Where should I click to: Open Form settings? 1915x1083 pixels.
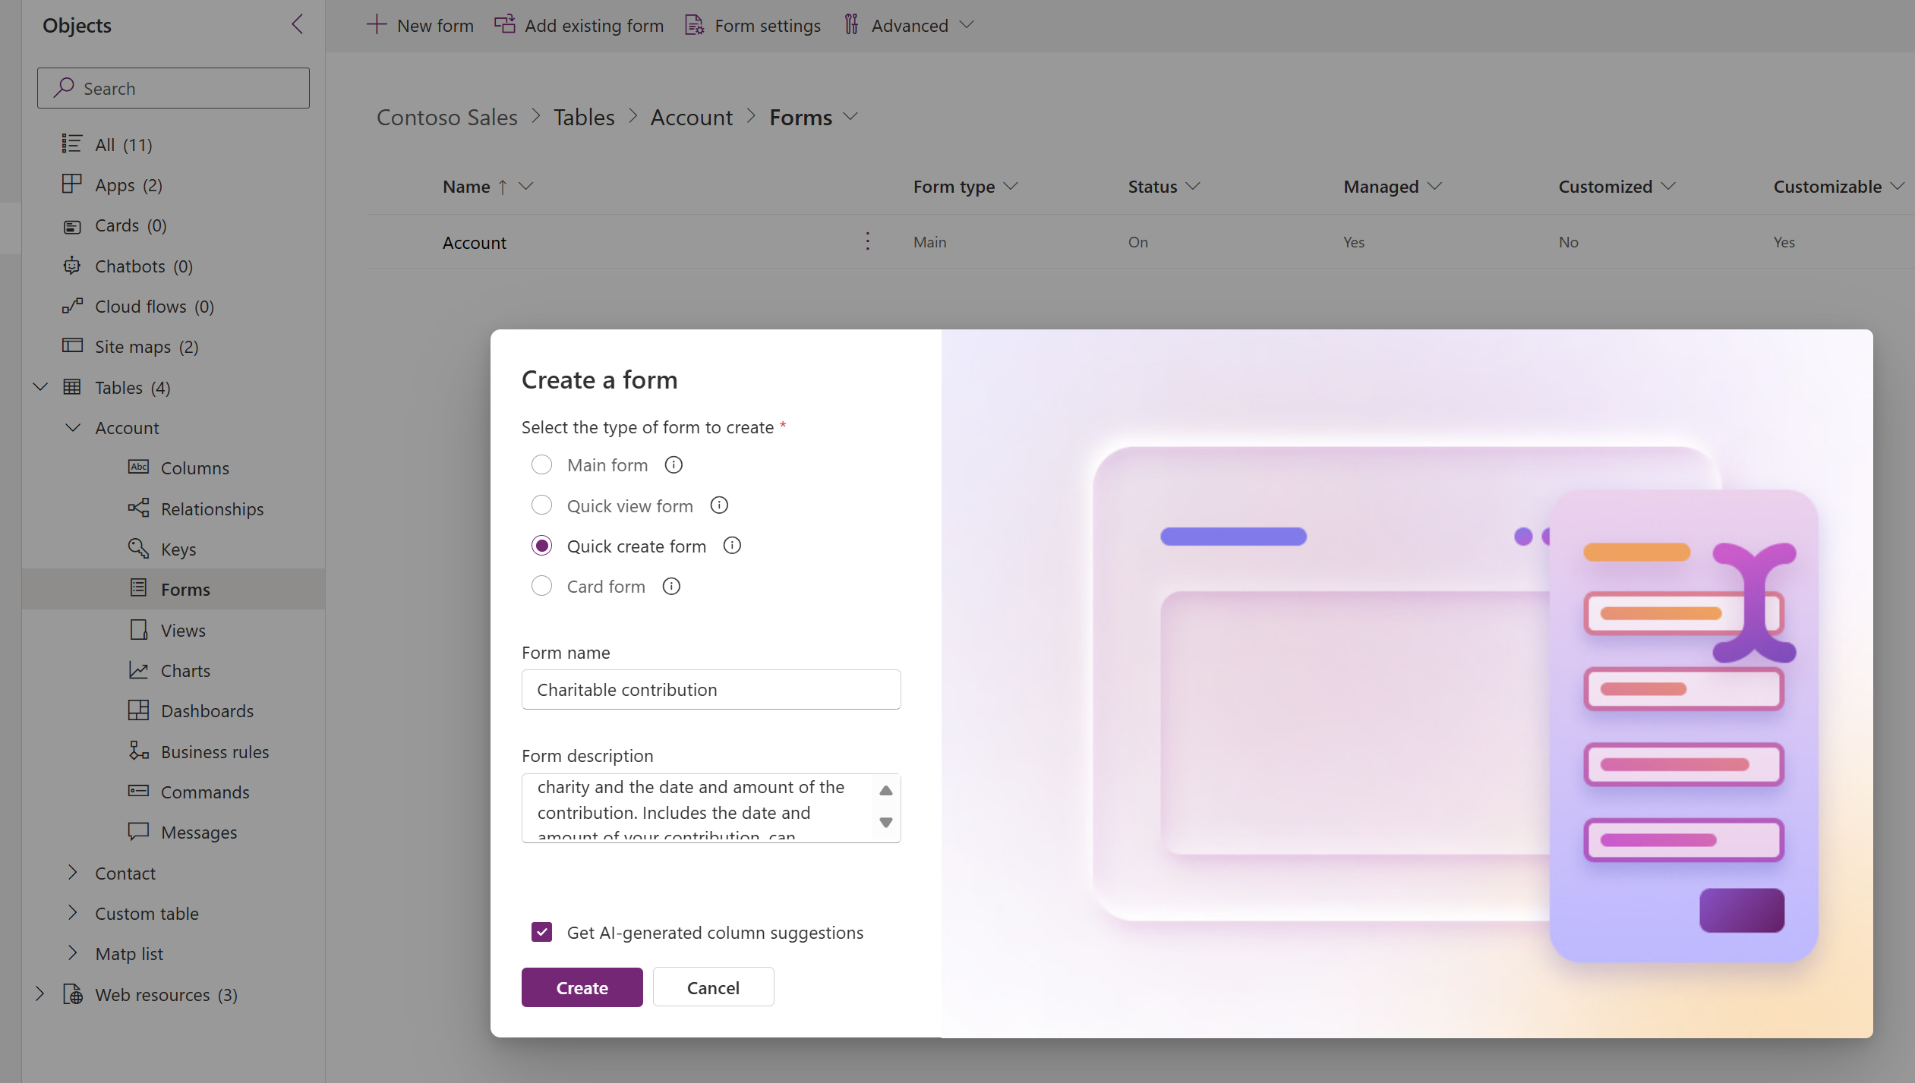[692, 25]
